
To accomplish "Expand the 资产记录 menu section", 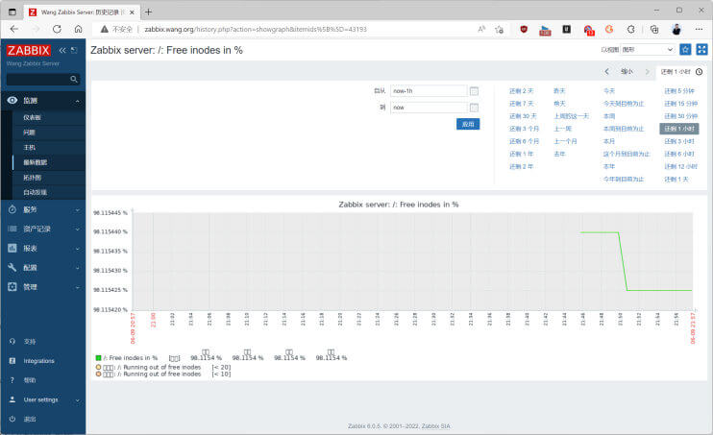I will click(77, 230).
